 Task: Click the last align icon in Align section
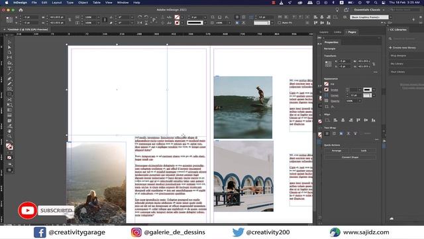pyautogui.click(x=374, y=120)
